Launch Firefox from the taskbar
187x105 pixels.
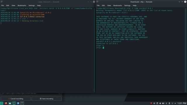[6, 103]
